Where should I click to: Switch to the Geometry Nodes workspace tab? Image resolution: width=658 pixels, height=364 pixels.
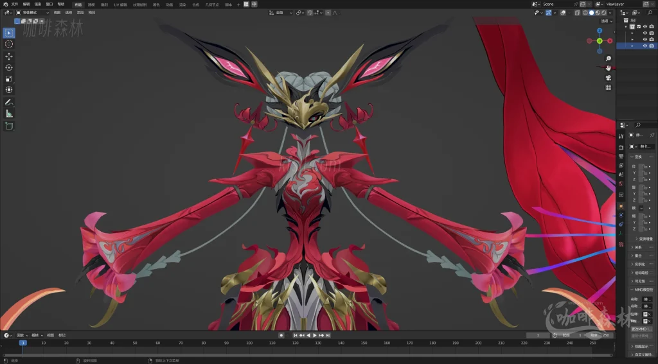(212, 4)
